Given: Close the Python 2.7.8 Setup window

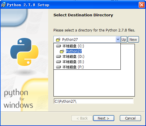Looking at the screenshot, I should (x=142, y=5).
